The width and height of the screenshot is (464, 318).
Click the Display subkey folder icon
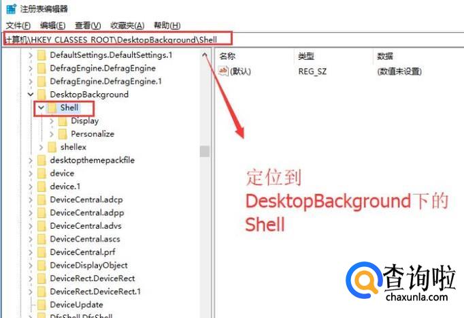[x=63, y=121]
